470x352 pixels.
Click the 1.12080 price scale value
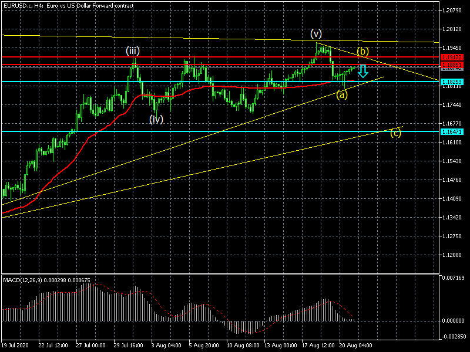click(453, 255)
